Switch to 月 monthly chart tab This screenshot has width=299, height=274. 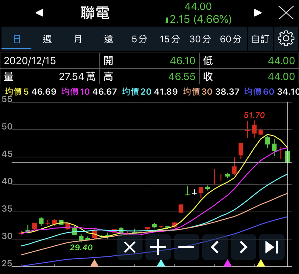78,39
